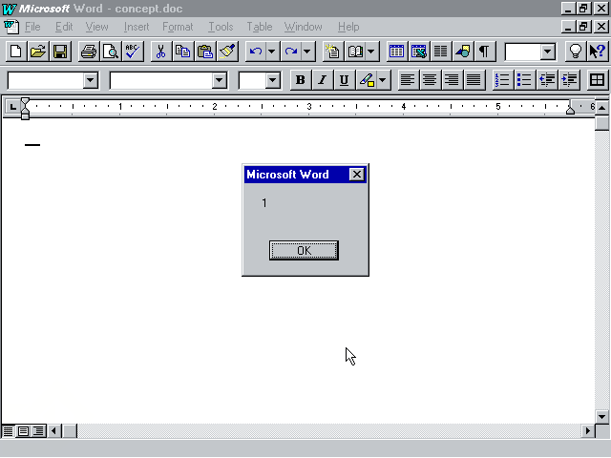Insert a table with the table grid icon
Image resolution: width=611 pixels, height=458 pixels.
pyautogui.click(x=397, y=52)
